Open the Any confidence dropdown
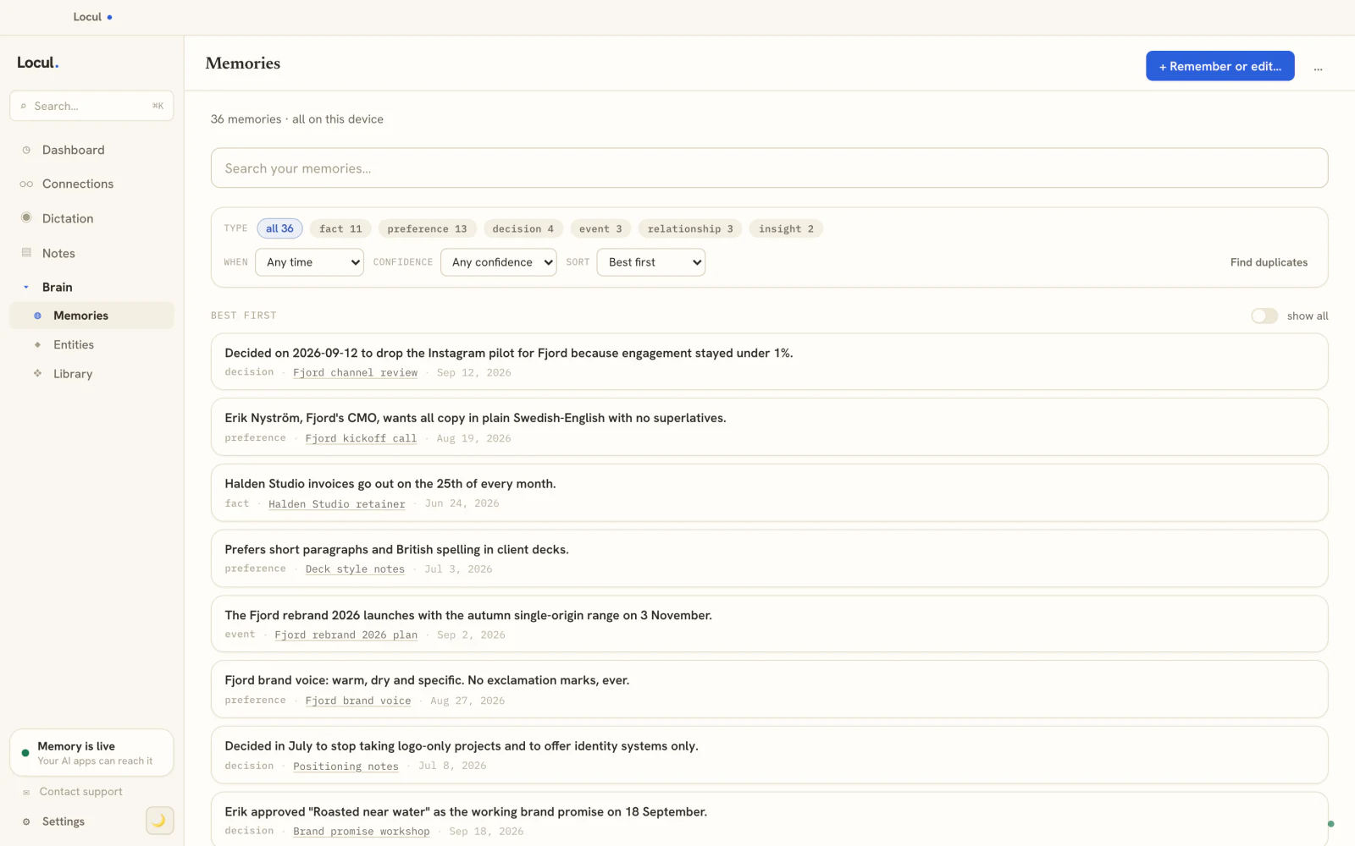The image size is (1355, 846). 498,262
